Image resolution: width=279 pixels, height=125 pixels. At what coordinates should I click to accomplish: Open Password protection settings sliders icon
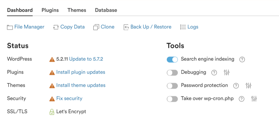click(x=248, y=86)
